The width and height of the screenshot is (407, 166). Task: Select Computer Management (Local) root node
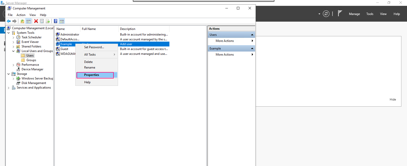click(33, 28)
